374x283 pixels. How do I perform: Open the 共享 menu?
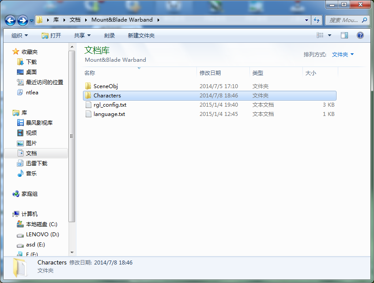pos(82,36)
